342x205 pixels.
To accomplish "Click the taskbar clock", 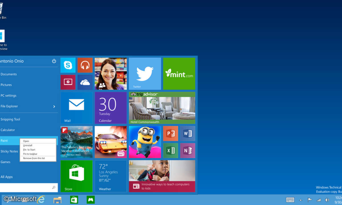I will pyautogui.click(x=338, y=200).
